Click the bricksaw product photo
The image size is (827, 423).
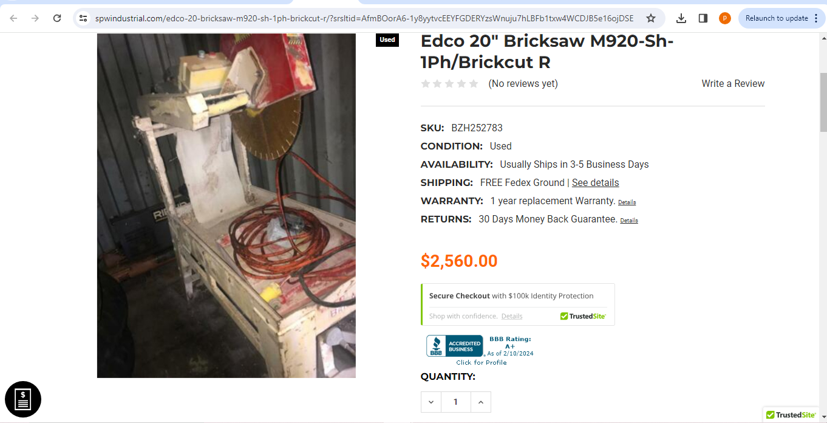(226, 205)
